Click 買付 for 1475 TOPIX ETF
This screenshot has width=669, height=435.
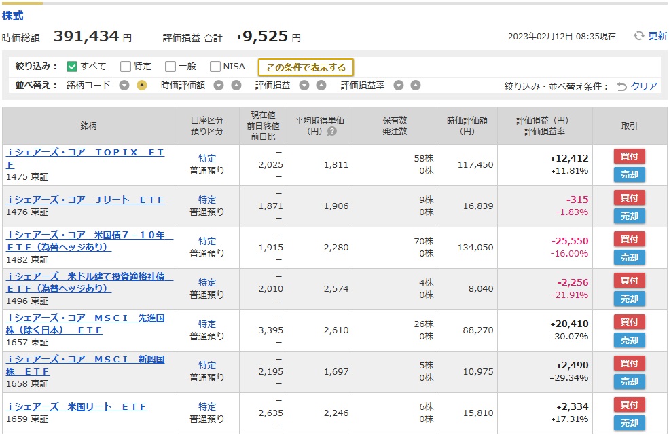[630, 156]
